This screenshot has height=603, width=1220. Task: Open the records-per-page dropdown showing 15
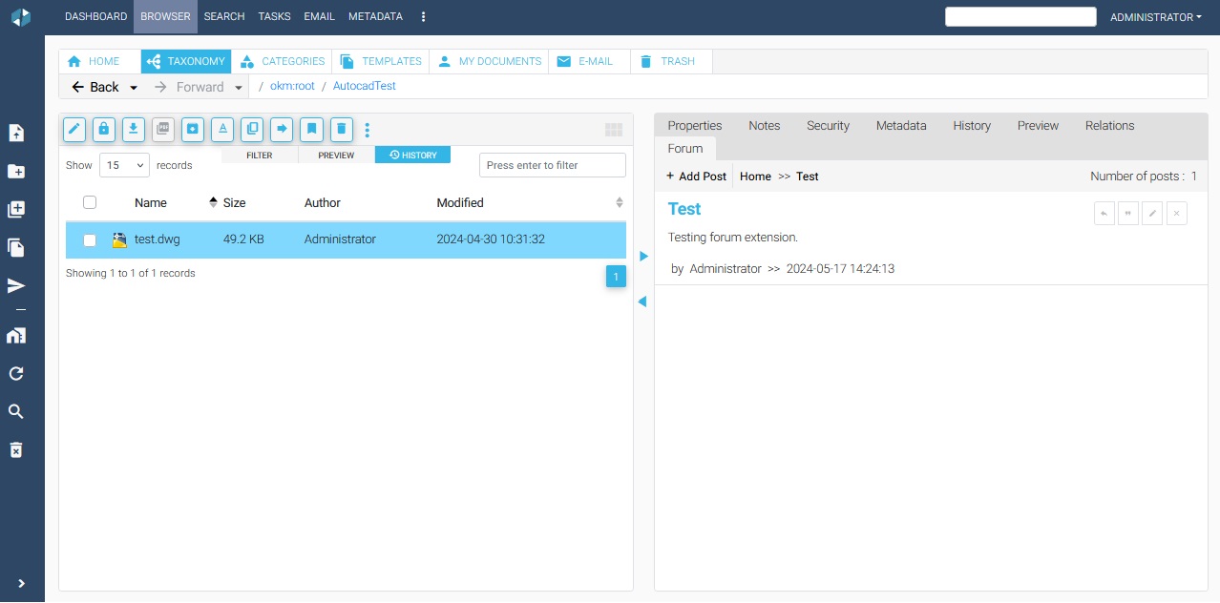125,165
